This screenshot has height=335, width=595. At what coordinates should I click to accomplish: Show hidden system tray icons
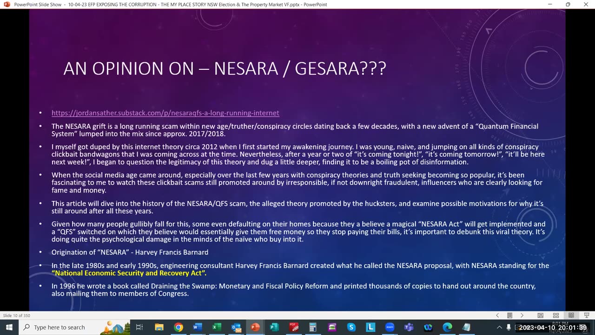click(x=499, y=327)
